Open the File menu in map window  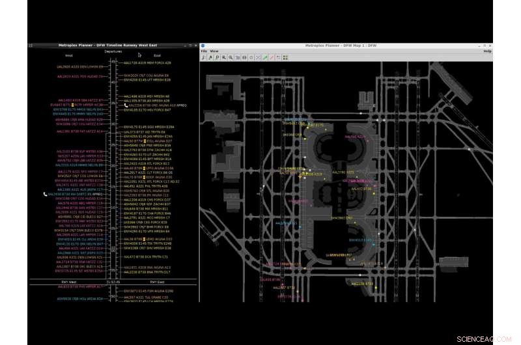tap(204, 51)
